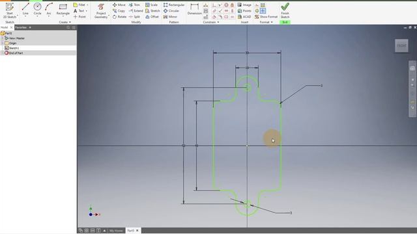Open the Fillet dropdown arrow

(x=87, y=5)
